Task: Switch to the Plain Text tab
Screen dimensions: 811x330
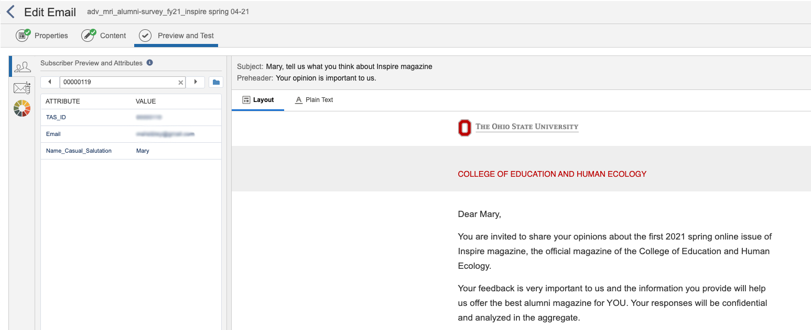Action: point(313,99)
